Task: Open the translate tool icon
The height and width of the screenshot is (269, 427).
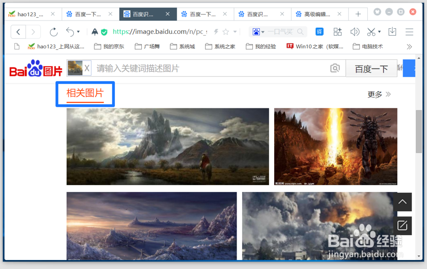Action: point(319,32)
